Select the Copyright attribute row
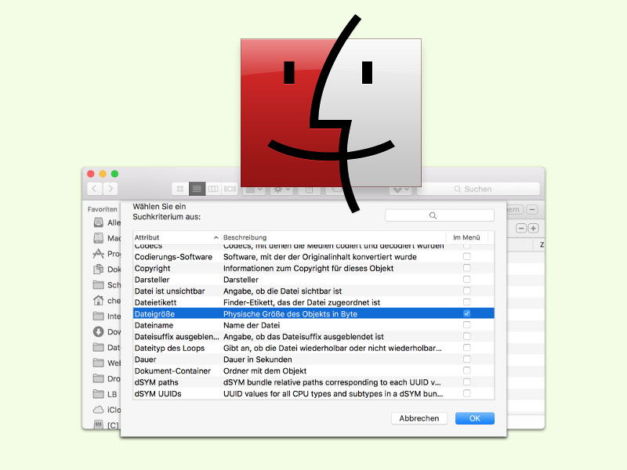This screenshot has width=627, height=470. pyautogui.click(x=313, y=268)
